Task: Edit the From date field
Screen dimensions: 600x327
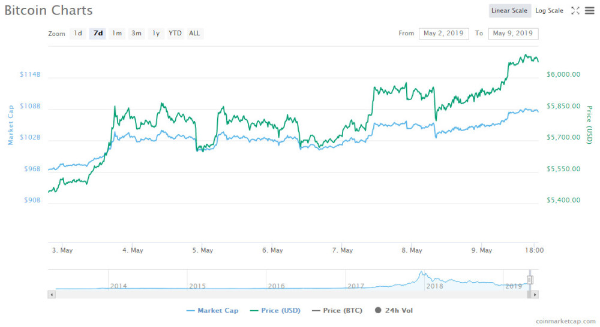Action: [443, 33]
